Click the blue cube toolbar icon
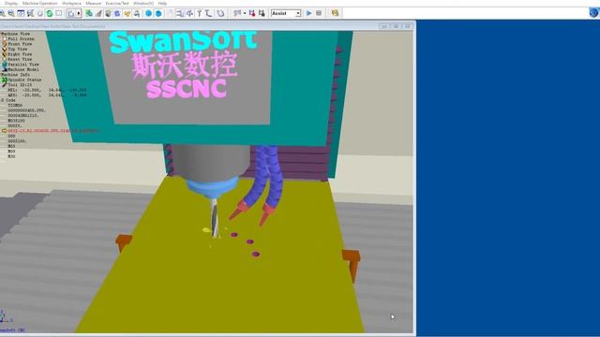 (x=158, y=13)
